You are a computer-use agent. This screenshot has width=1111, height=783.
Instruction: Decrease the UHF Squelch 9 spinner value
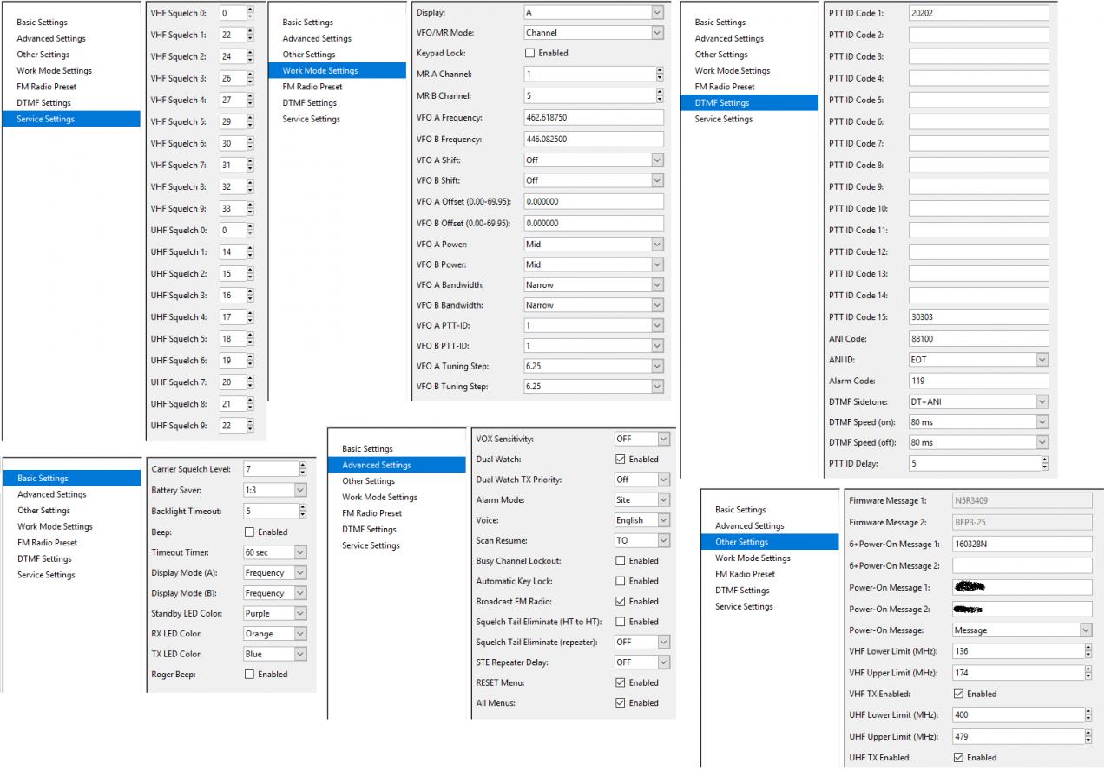251,428
